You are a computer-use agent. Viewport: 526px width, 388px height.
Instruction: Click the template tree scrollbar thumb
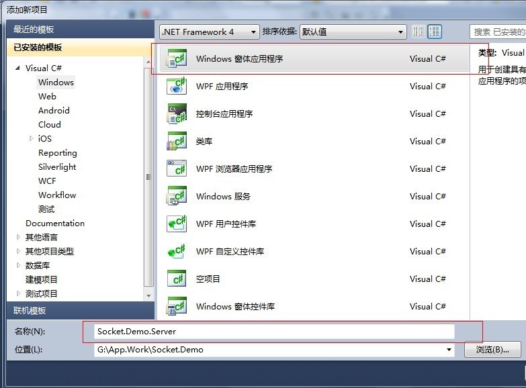[148, 177]
